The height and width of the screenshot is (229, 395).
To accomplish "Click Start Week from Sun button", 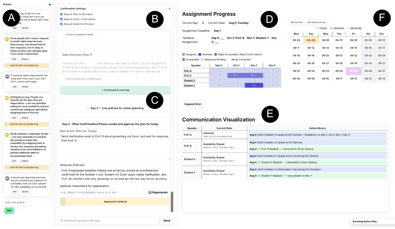I will [x=316, y=22].
